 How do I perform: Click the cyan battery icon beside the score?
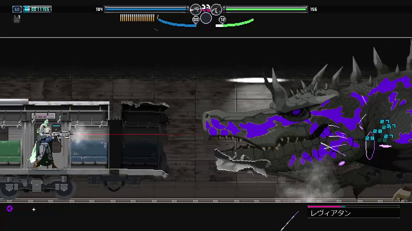[26, 9]
